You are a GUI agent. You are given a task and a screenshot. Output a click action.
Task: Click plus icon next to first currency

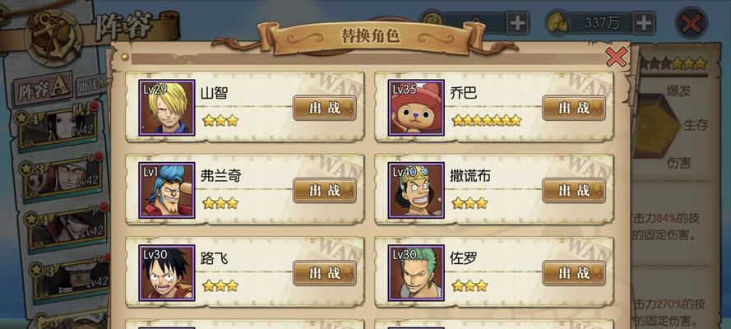click(x=517, y=23)
